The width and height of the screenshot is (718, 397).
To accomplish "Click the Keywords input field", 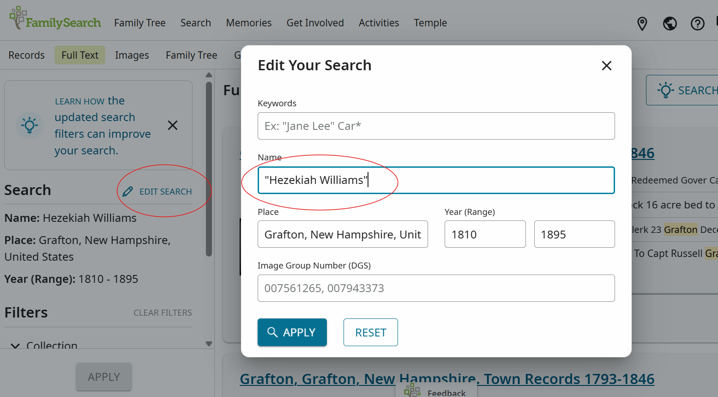I will coord(436,126).
